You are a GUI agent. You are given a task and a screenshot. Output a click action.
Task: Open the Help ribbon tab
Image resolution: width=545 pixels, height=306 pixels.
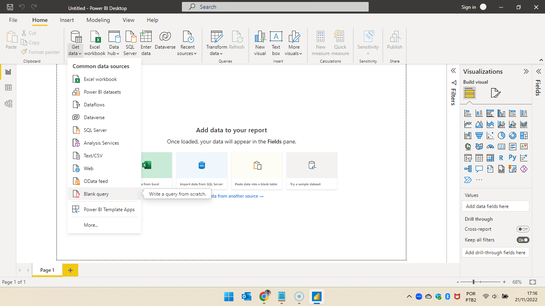pos(152,20)
